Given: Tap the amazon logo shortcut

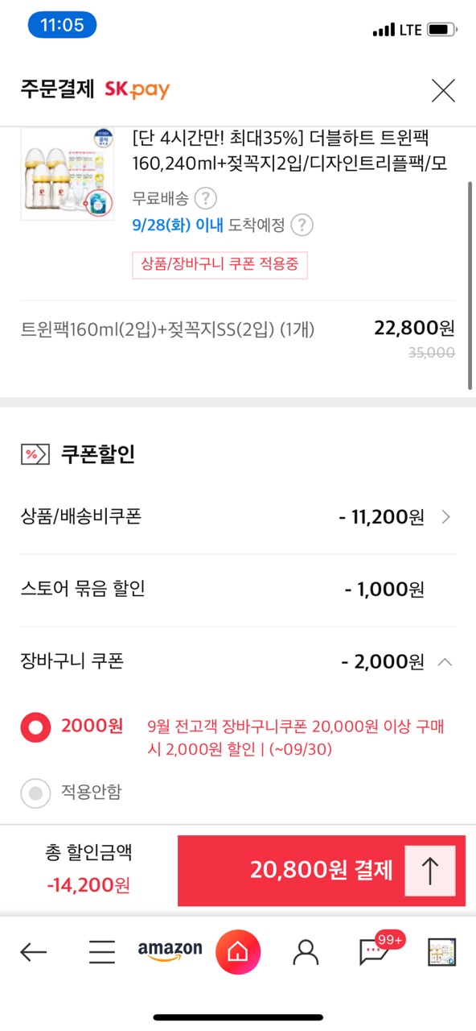Looking at the screenshot, I should [x=170, y=951].
